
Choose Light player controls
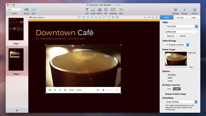coord(177,89)
